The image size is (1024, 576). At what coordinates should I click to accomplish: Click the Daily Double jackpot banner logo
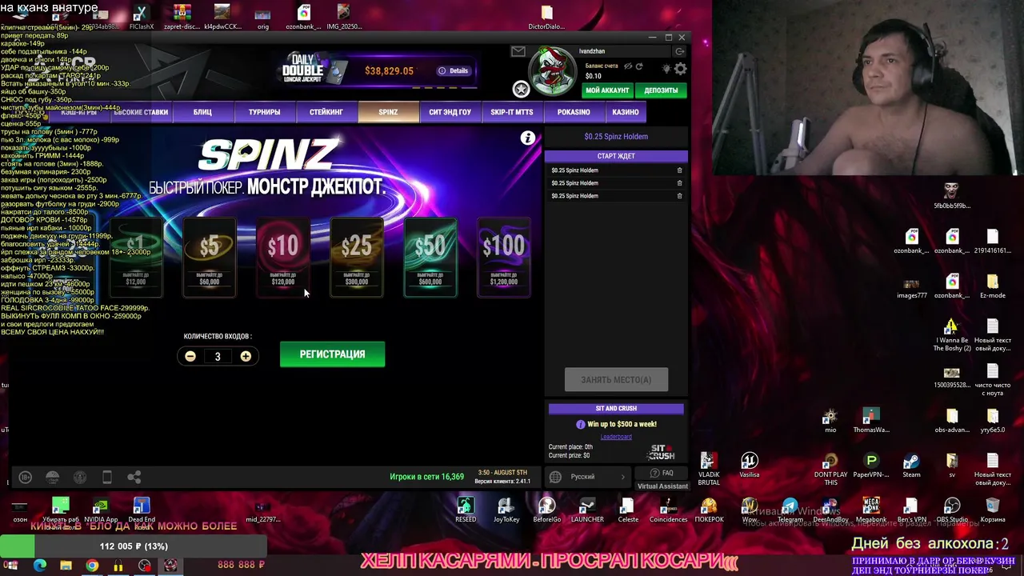[314, 70]
